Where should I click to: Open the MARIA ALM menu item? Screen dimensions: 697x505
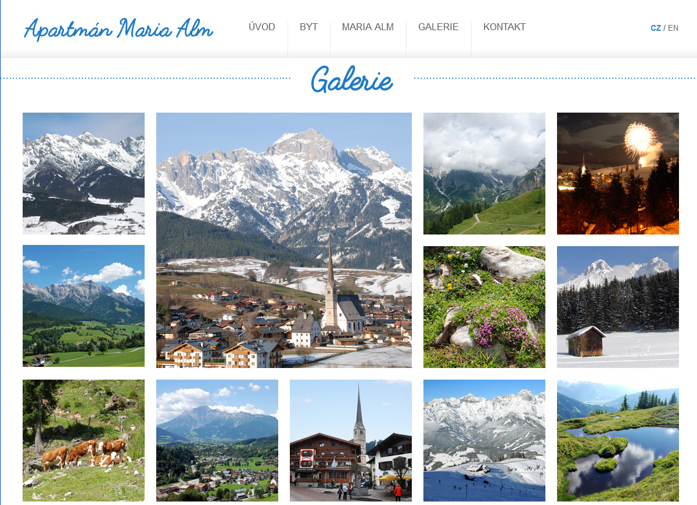(x=368, y=27)
